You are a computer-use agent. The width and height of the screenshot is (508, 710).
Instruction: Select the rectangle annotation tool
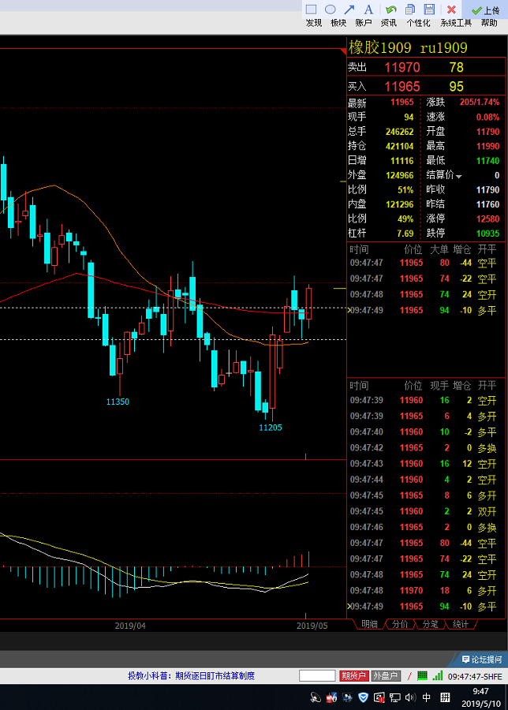pyautogui.click(x=311, y=9)
